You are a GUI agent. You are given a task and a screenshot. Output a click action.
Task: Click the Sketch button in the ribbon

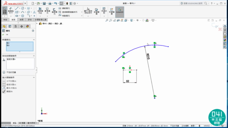[5, 11]
